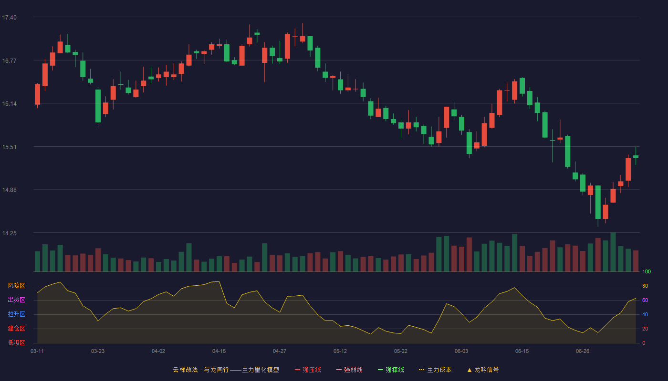Click the dashed yellow 主力成本 marker icon
668x381 pixels.
pos(422,370)
